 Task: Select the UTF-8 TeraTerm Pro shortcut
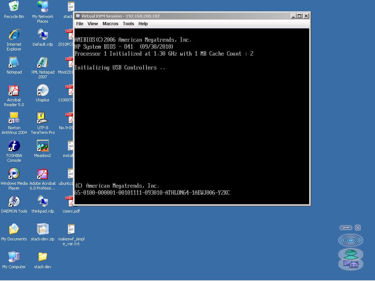(x=43, y=118)
